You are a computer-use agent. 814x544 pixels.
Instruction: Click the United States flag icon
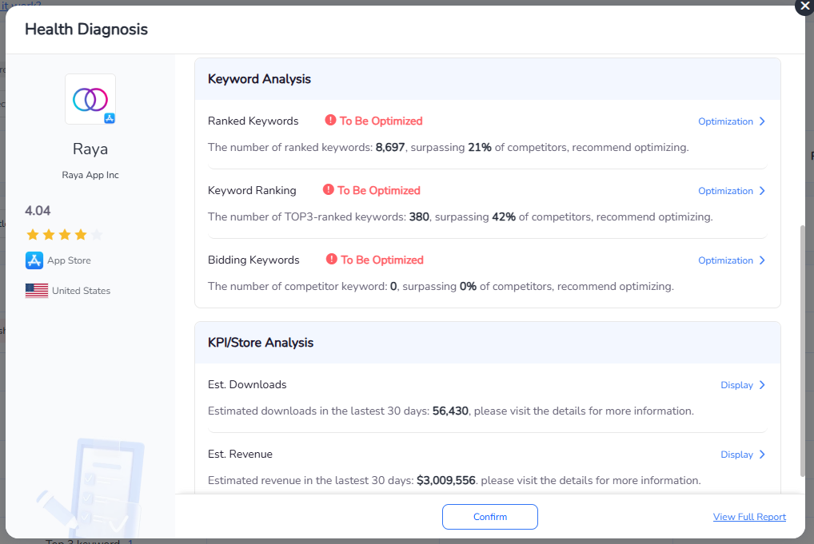37,291
